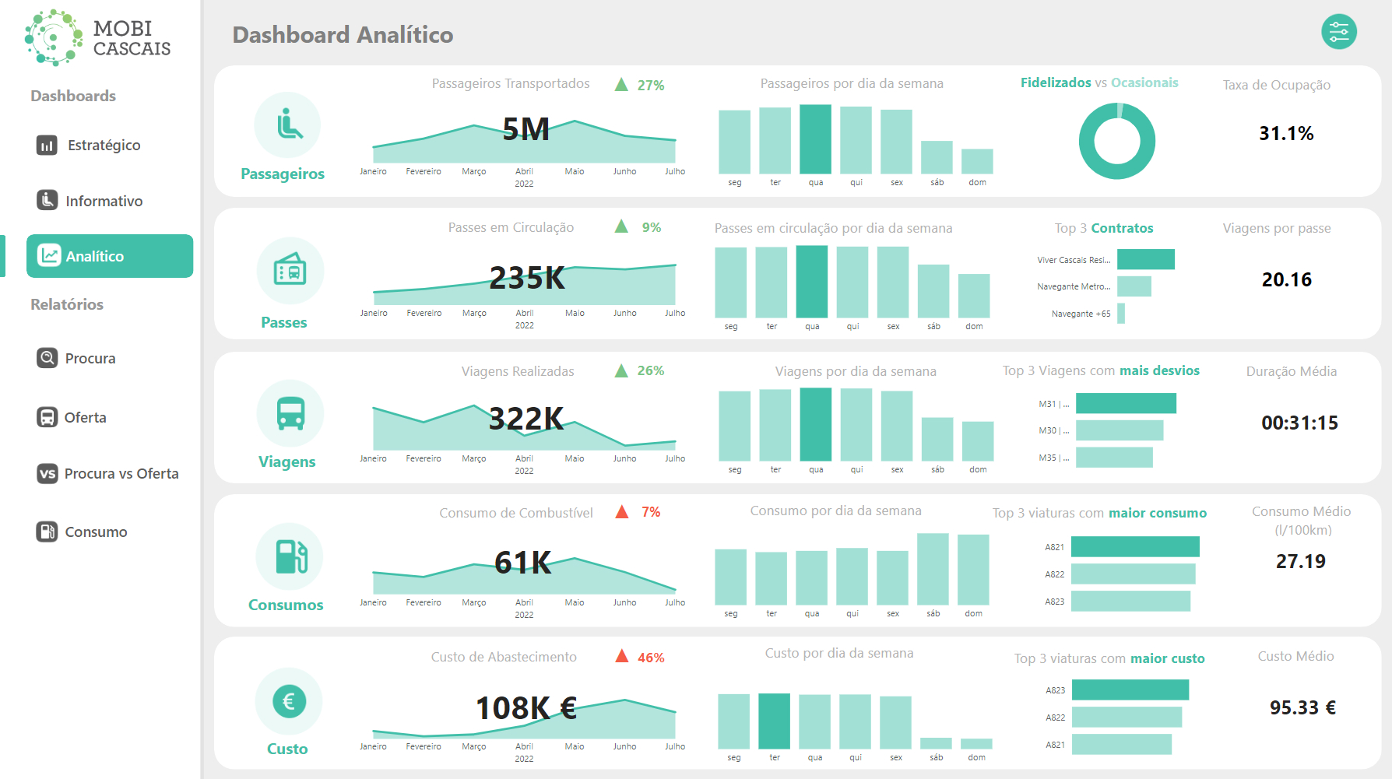Select the Custo euro icon
This screenshot has width=1392, height=779.
(x=289, y=701)
